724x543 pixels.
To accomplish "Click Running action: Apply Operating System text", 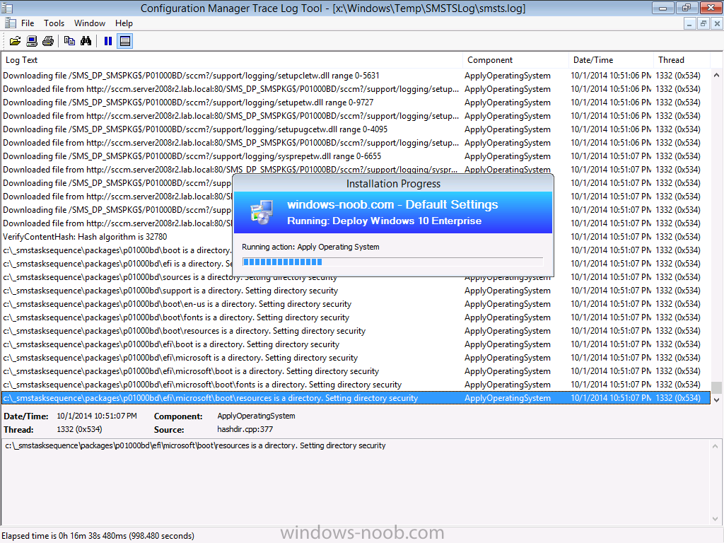I will [310, 247].
